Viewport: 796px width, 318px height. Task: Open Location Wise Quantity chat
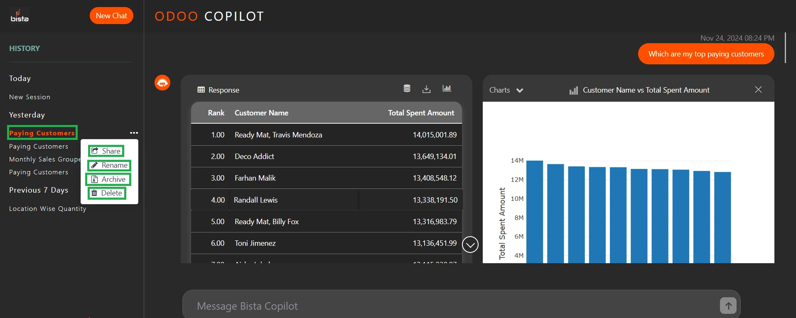click(x=48, y=209)
